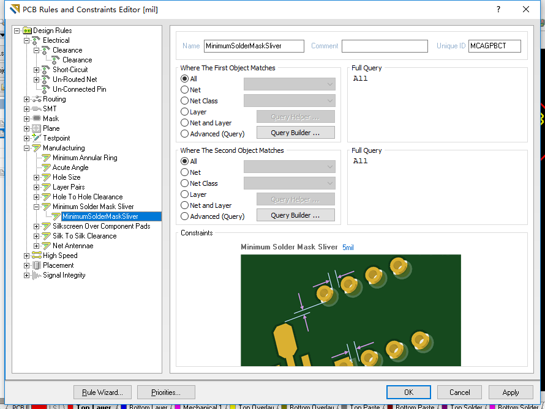Expand the SMT tree node
Viewport: 545px width, 409px height.
click(x=26, y=109)
